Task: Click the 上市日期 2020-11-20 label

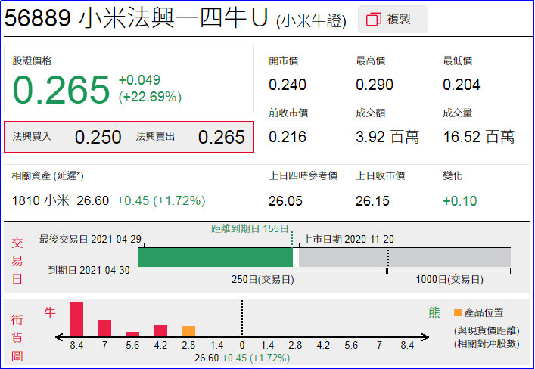Action: point(348,239)
